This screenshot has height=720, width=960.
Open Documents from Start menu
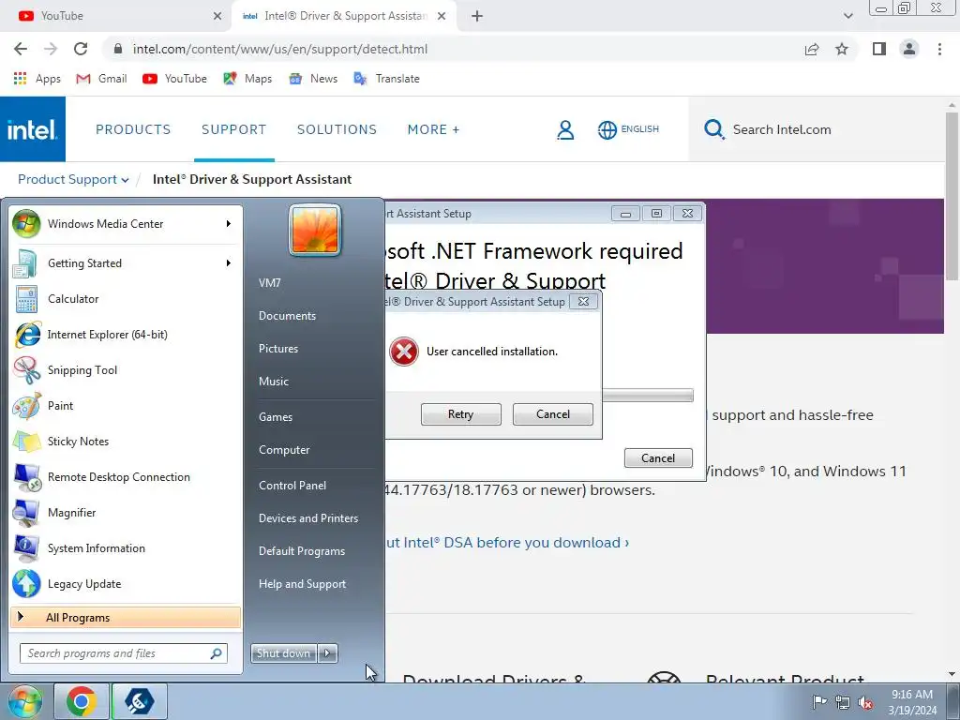(287, 316)
